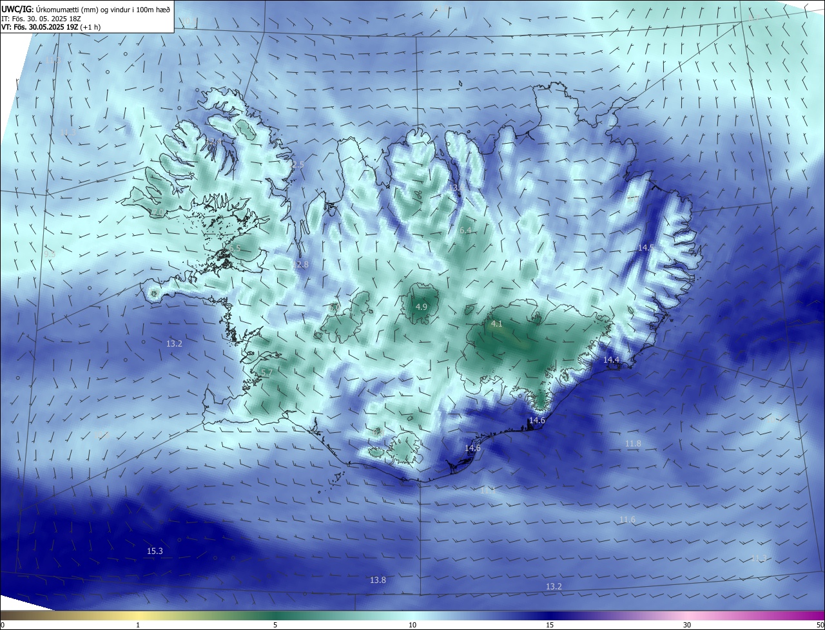
Task: Click the 4.1 value on Vatnajökull glacier
Action: pyautogui.click(x=496, y=324)
